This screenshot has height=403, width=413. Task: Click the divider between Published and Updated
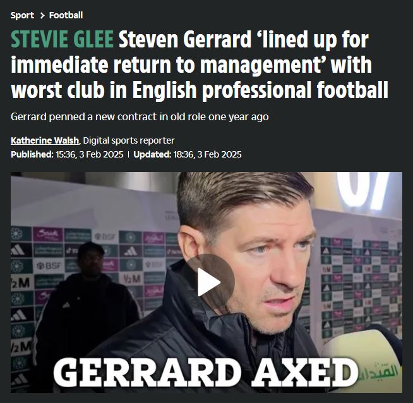point(128,154)
